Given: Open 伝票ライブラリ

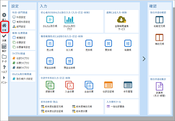Looking at the screenshot, I should [x=21, y=63].
